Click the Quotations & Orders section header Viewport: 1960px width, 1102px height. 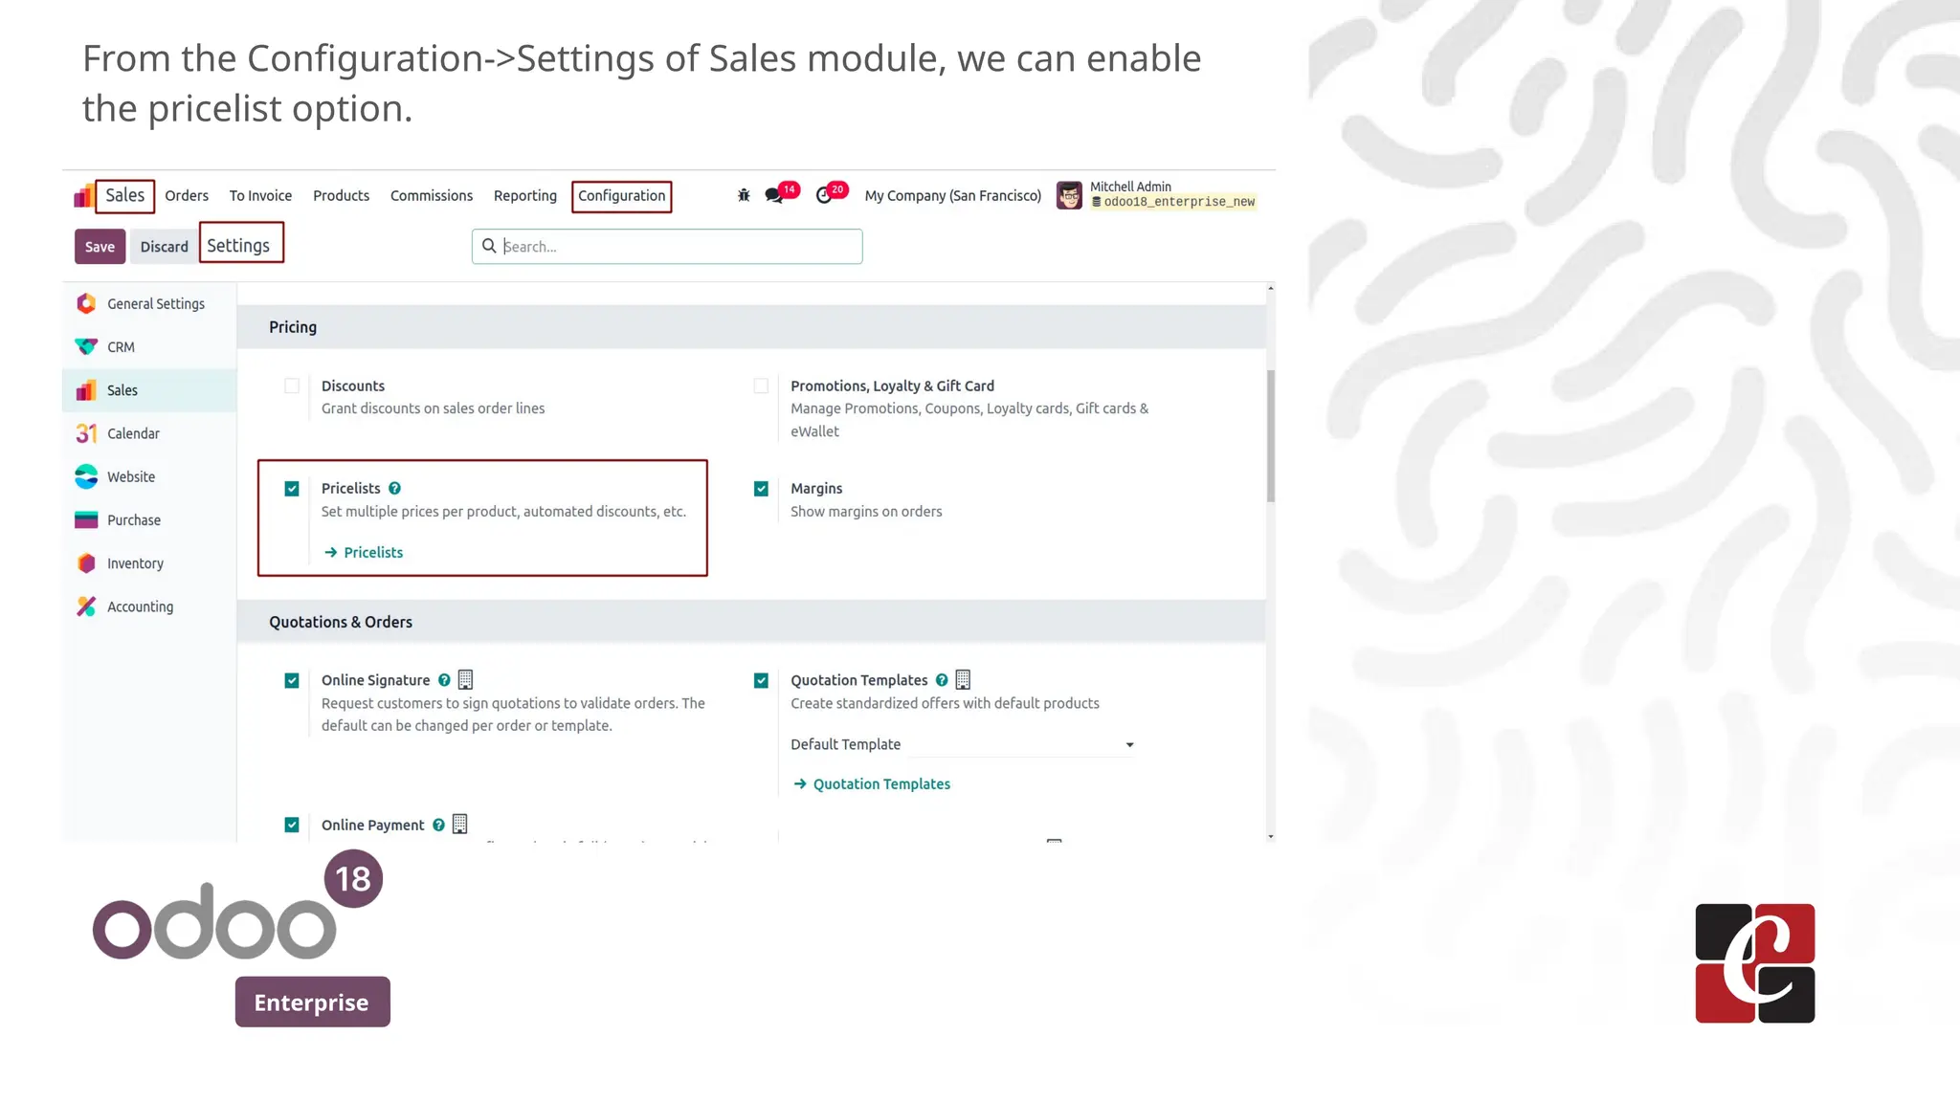[x=751, y=621]
